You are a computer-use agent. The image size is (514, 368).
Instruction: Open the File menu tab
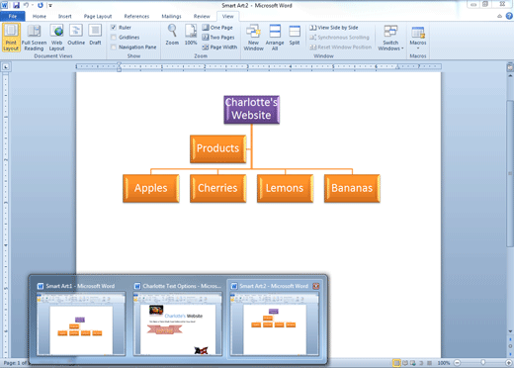[13, 16]
